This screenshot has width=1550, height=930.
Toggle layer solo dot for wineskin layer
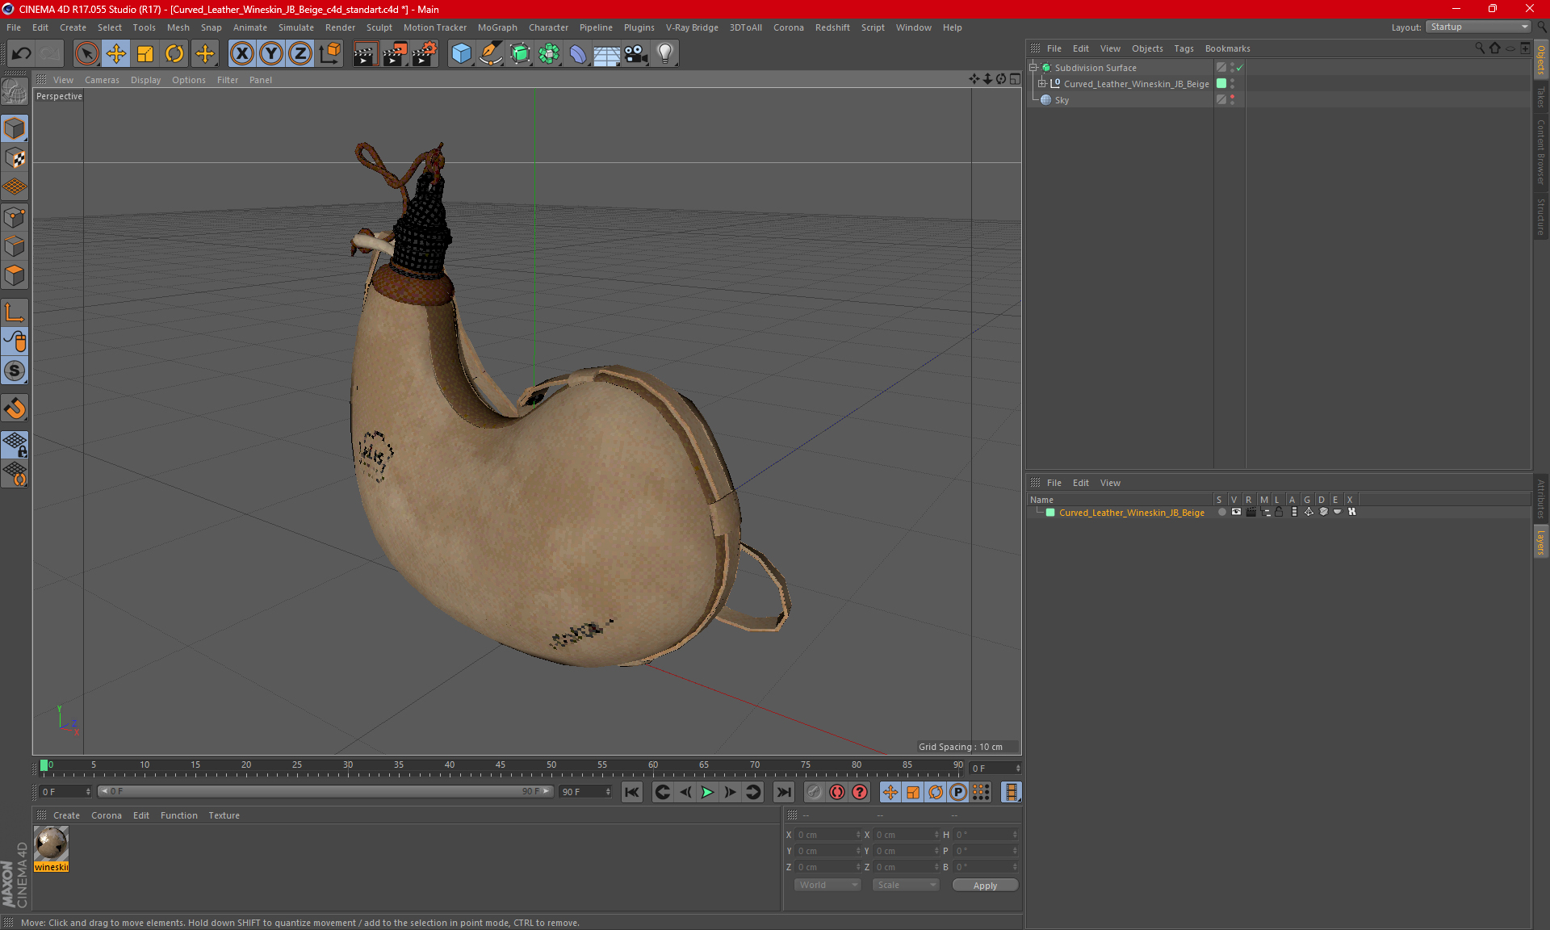(1221, 512)
